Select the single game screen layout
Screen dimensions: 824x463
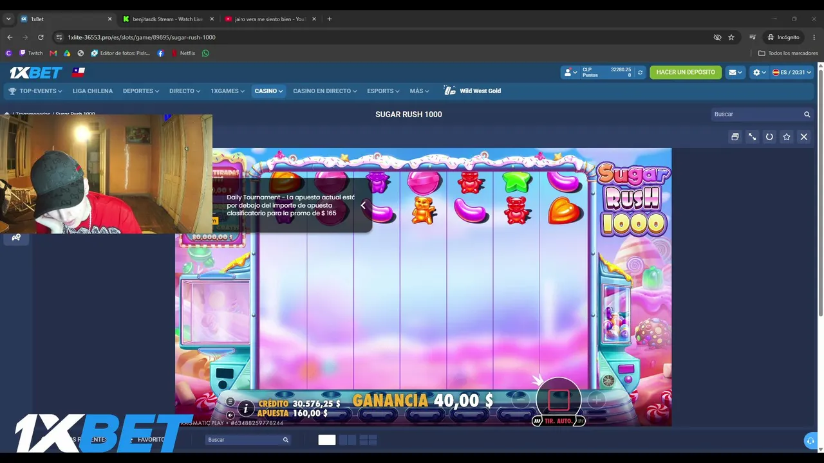click(x=327, y=440)
